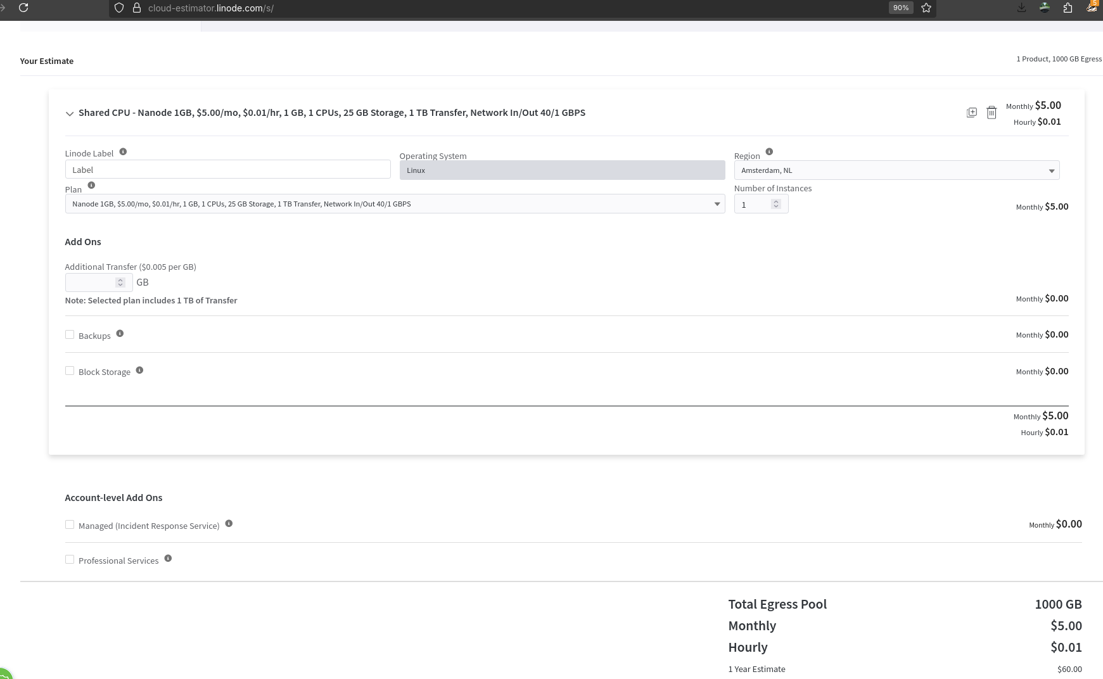
Task: Tick the Professional Services checkbox
Action: 70,559
